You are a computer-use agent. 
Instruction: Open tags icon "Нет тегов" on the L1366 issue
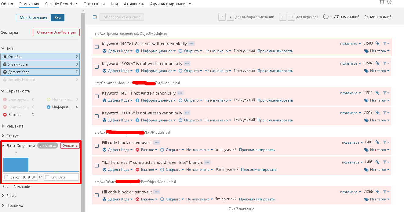click(377, 199)
